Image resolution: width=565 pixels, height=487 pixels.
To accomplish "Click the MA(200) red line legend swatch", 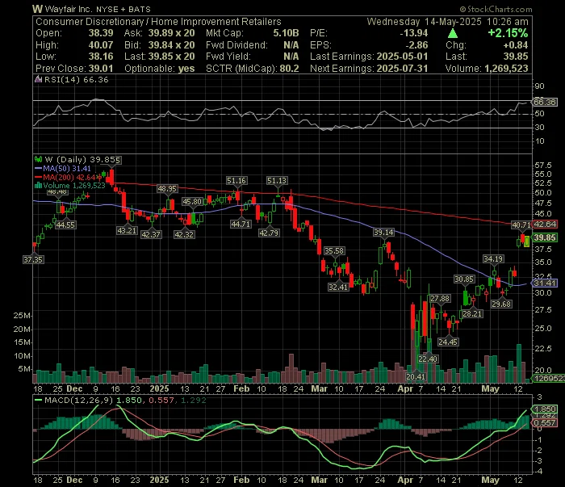I will (38, 177).
